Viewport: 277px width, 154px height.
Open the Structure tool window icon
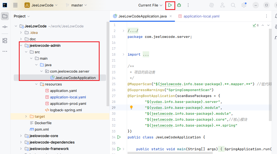point(5,41)
